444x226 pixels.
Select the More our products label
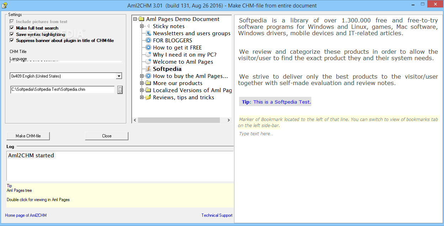click(x=178, y=83)
